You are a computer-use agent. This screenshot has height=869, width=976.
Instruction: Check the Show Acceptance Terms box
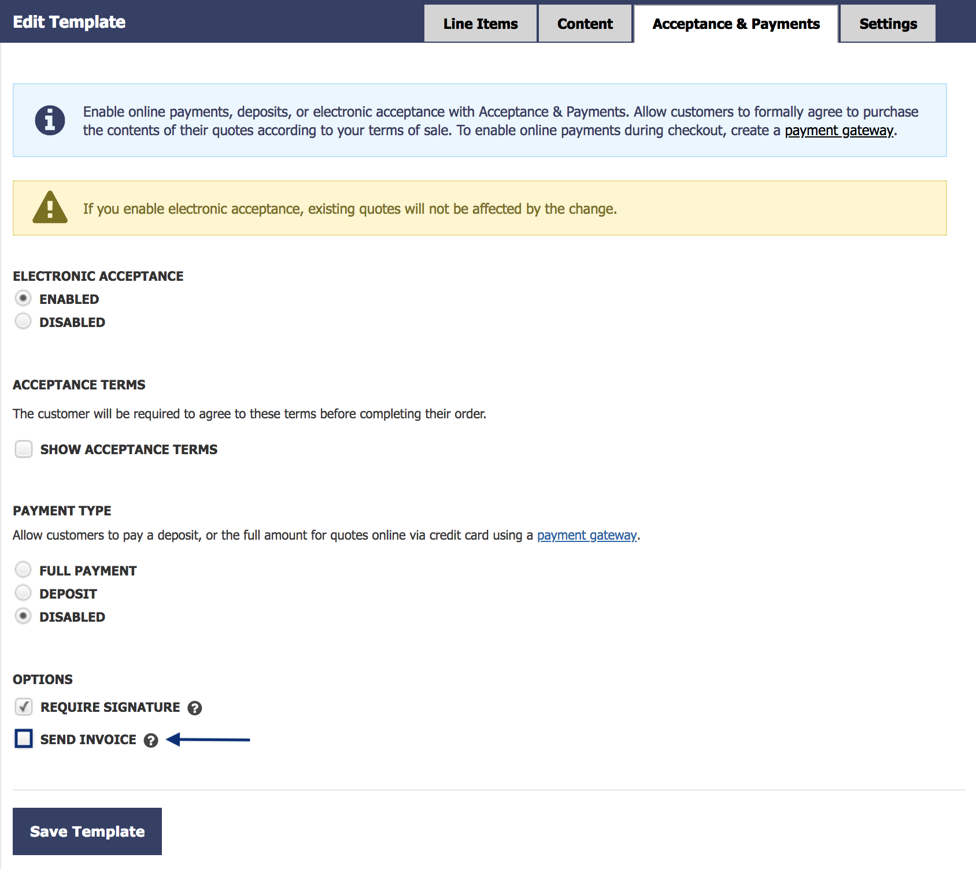(x=24, y=449)
